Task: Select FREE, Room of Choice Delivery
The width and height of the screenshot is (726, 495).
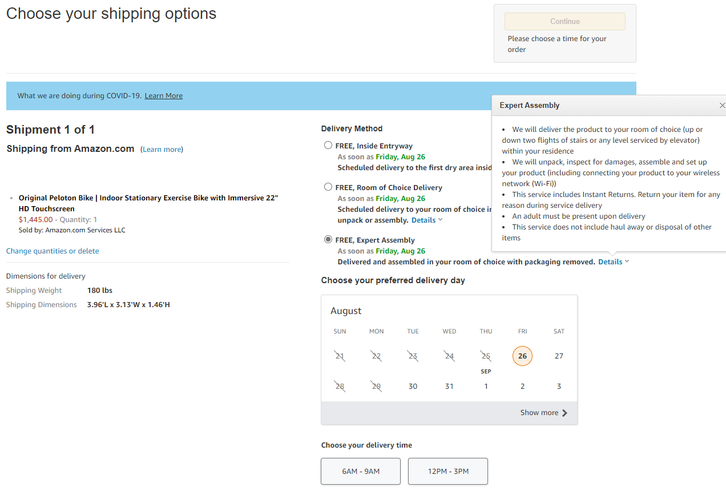Action: (x=328, y=187)
